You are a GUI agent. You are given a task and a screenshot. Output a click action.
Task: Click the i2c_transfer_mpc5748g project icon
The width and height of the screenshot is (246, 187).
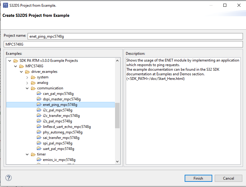pos(39,115)
